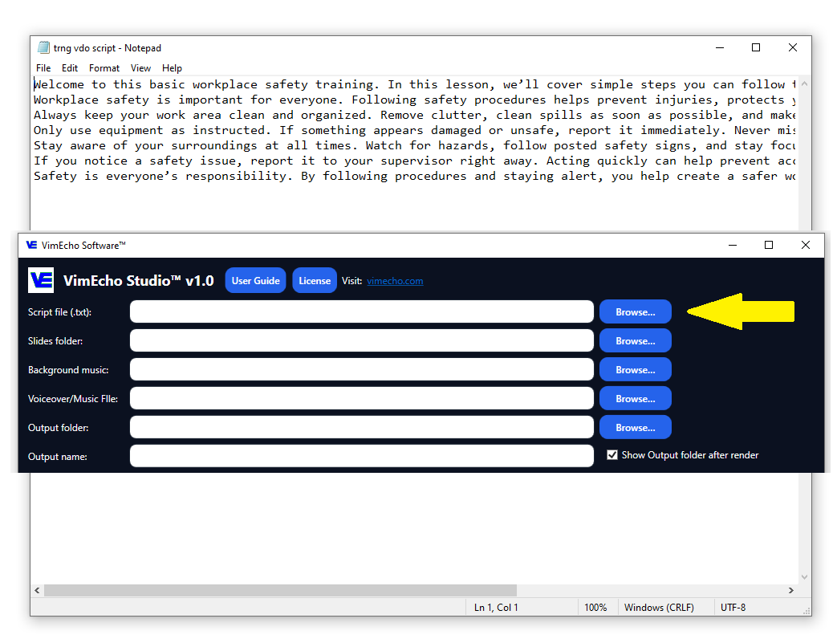837x643 pixels.
Task: Open the File menu in Notepad
Action: pyautogui.click(x=43, y=67)
